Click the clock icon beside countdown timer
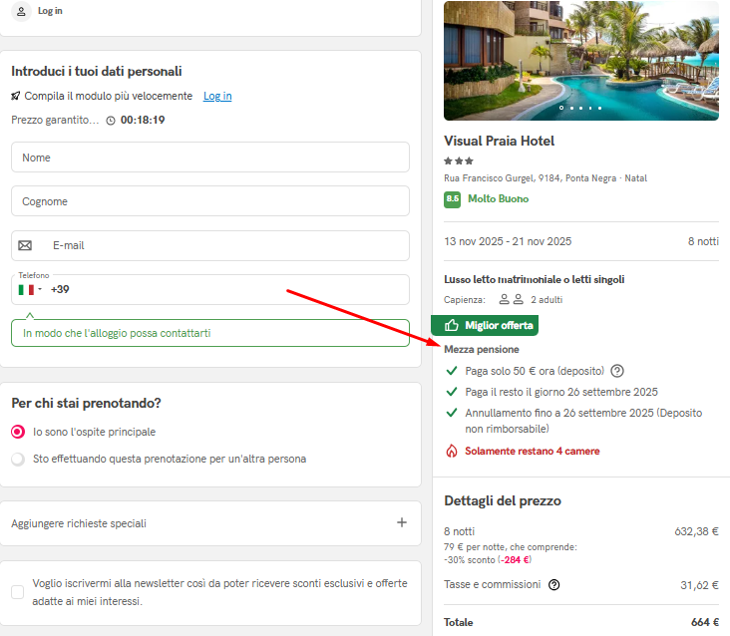The height and width of the screenshot is (636, 730). click(x=111, y=121)
